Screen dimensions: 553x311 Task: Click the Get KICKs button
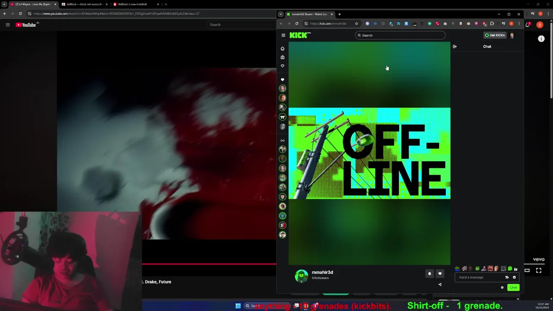495,35
